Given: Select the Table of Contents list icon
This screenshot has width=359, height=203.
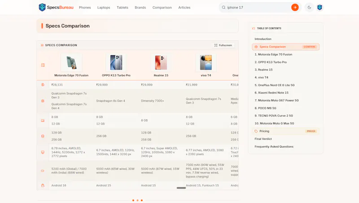Looking at the screenshot, I should pos(254,28).
